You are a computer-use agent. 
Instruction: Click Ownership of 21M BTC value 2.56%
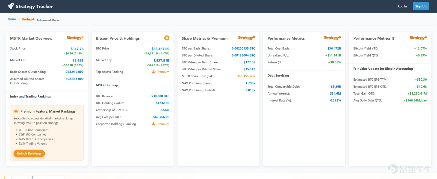165,110
